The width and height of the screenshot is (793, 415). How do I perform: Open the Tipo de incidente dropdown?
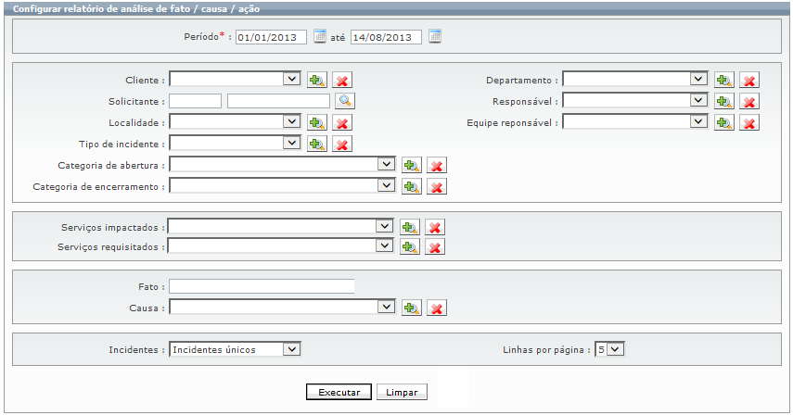click(236, 143)
